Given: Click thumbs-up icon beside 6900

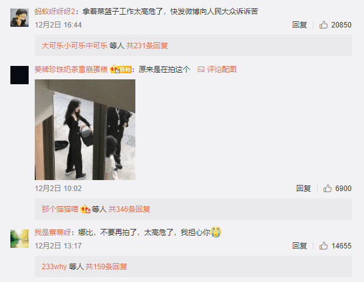Looking at the screenshot, I should [327, 189].
